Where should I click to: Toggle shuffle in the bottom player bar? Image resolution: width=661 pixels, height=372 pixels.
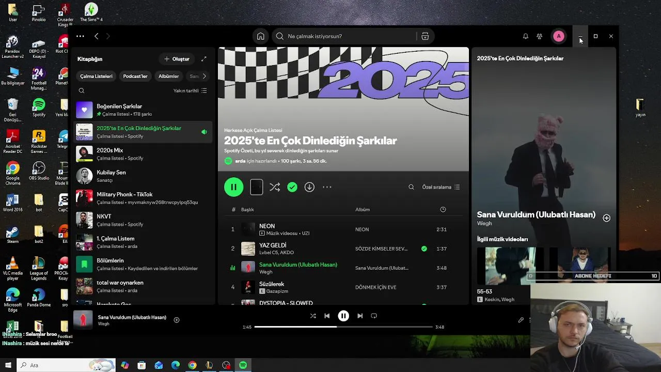(x=313, y=316)
